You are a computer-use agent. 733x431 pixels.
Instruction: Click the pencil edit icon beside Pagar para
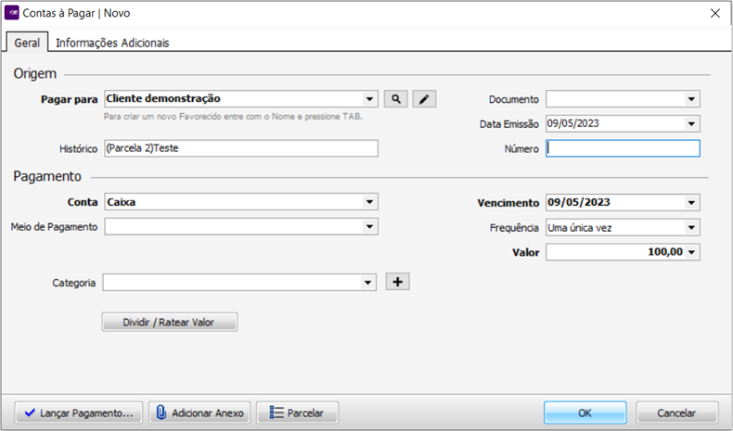click(x=424, y=99)
